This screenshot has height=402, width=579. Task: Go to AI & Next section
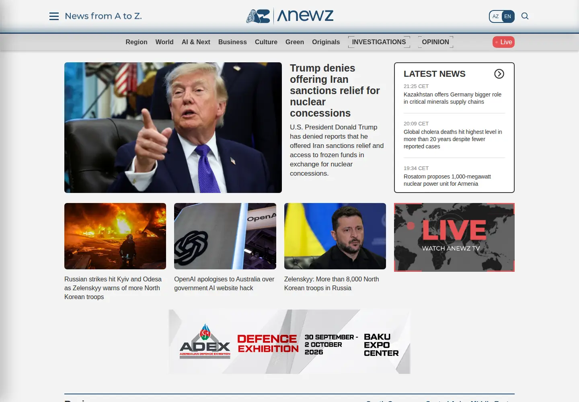coord(196,42)
